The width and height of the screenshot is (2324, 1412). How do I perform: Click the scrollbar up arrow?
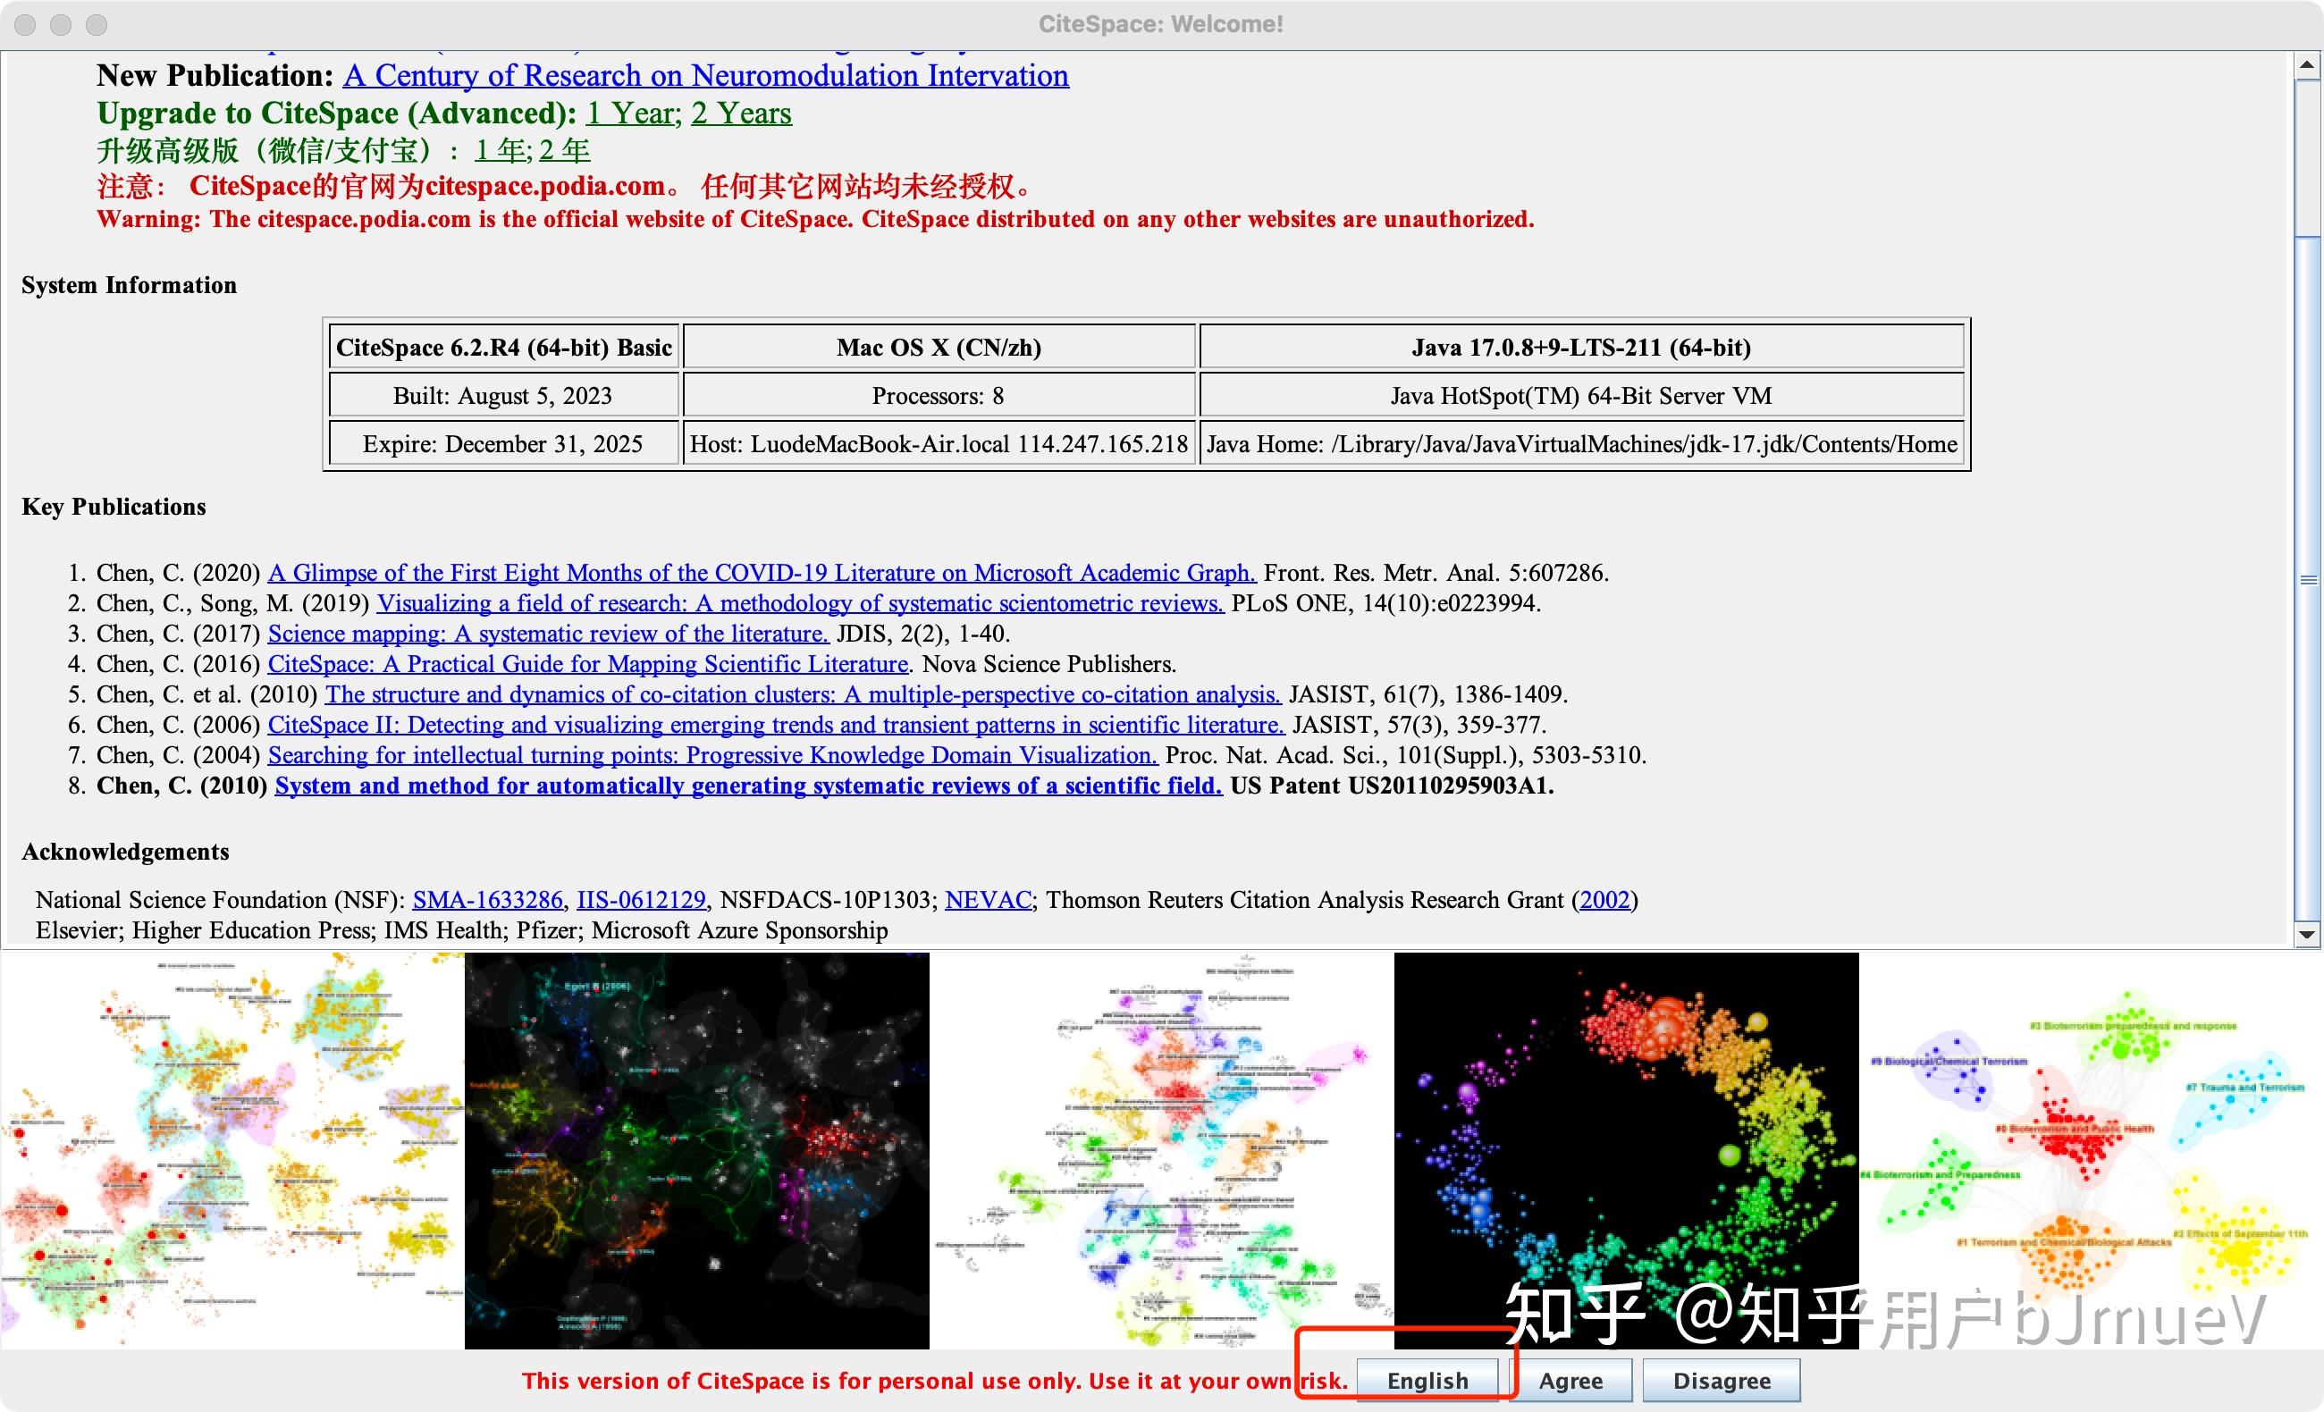click(2306, 65)
